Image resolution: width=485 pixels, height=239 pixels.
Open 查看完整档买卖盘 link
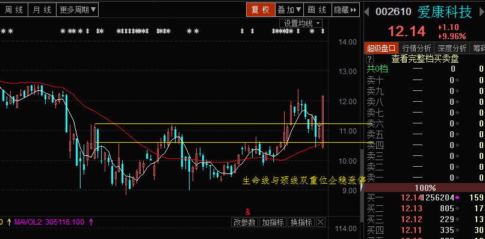coord(425,59)
